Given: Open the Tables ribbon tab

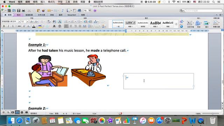Looking at the screenshot, I should 52,15.
